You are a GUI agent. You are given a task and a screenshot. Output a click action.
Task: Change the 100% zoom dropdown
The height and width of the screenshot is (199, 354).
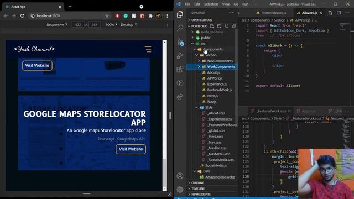coord(112,24)
